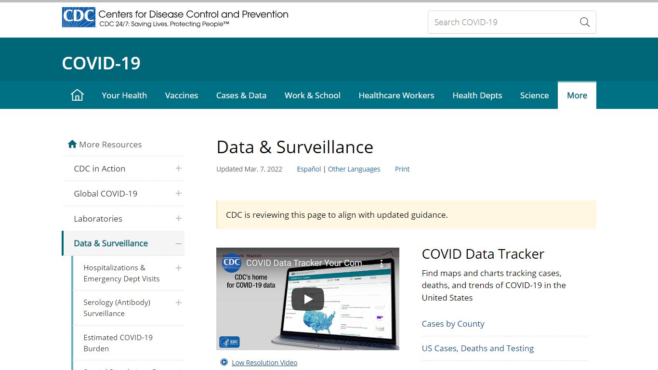
Task: Click the Data & Surveillance page heading
Action: pos(295,147)
